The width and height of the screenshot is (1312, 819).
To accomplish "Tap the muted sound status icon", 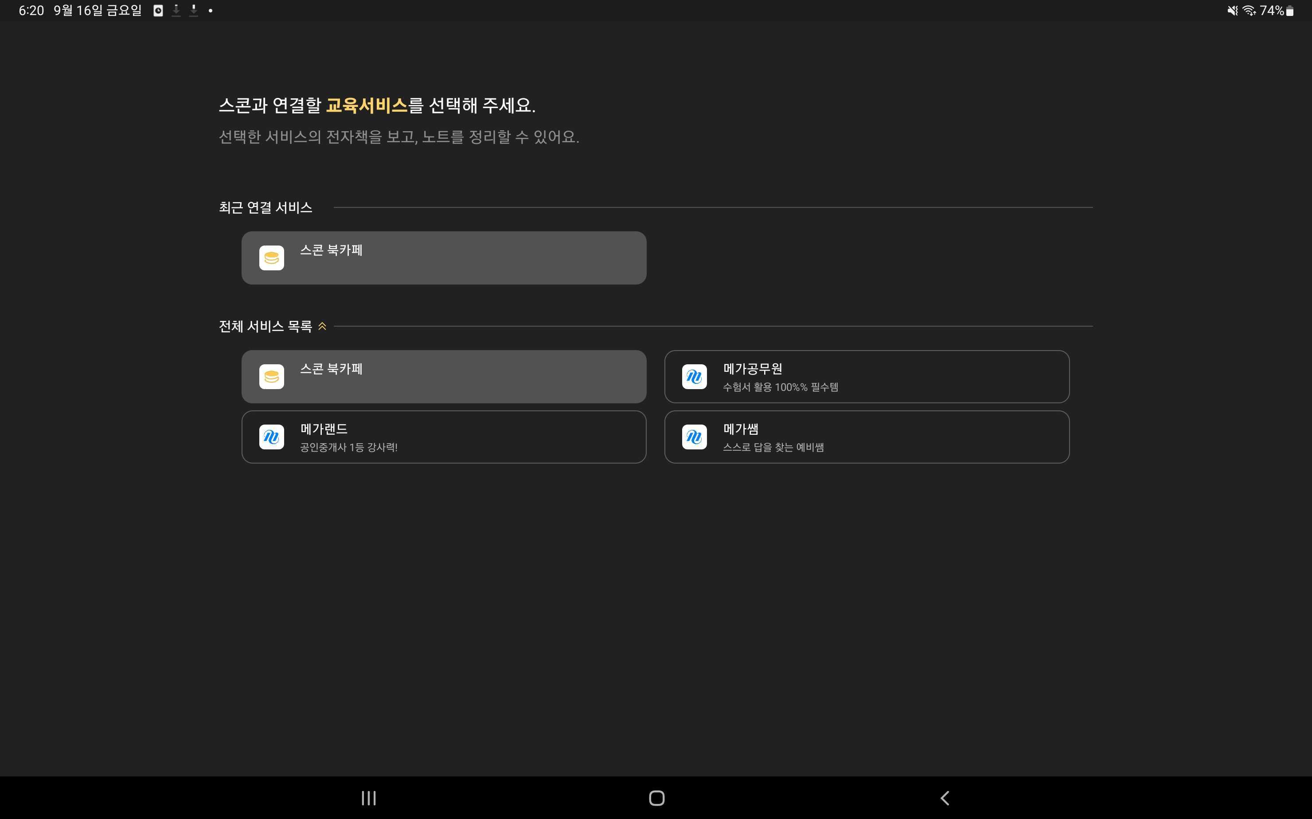I will tap(1232, 10).
